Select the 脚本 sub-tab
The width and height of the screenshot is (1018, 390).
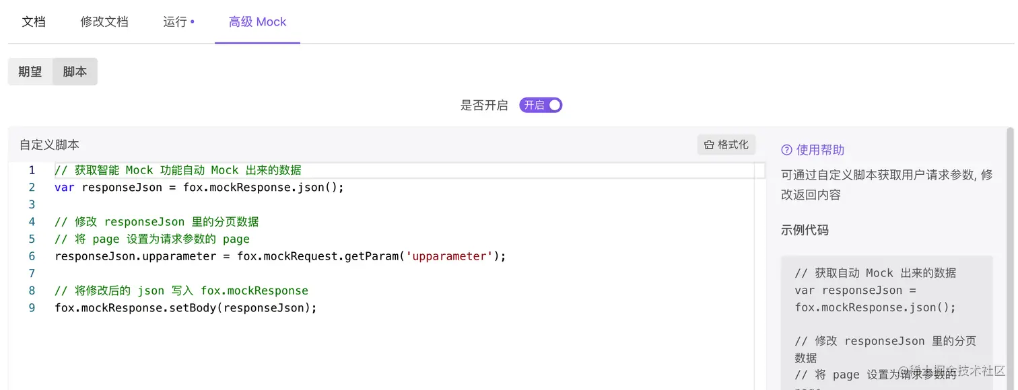tap(74, 71)
